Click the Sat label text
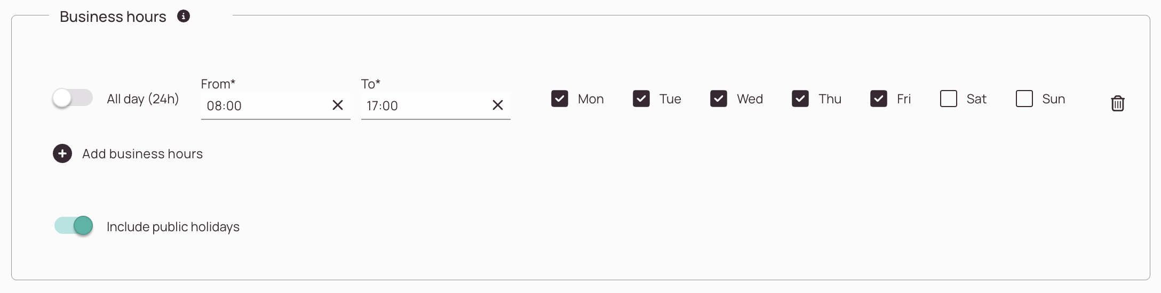Viewport: 1161px width, 293px height. click(x=976, y=99)
